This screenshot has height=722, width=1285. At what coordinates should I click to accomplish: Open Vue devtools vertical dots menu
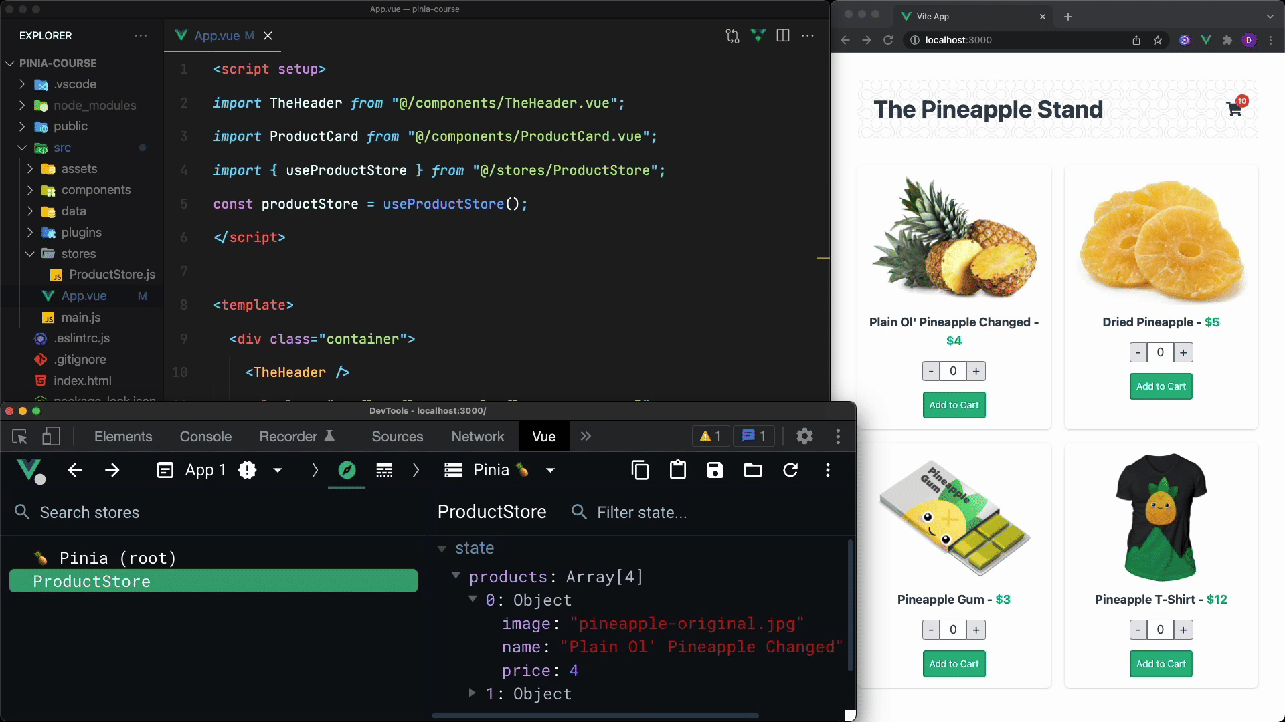point(828,470)
